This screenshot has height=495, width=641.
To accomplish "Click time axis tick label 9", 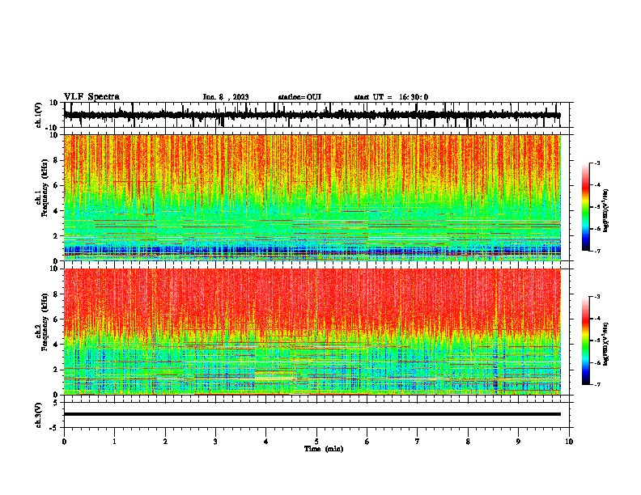I will click(x=518, y=442).
